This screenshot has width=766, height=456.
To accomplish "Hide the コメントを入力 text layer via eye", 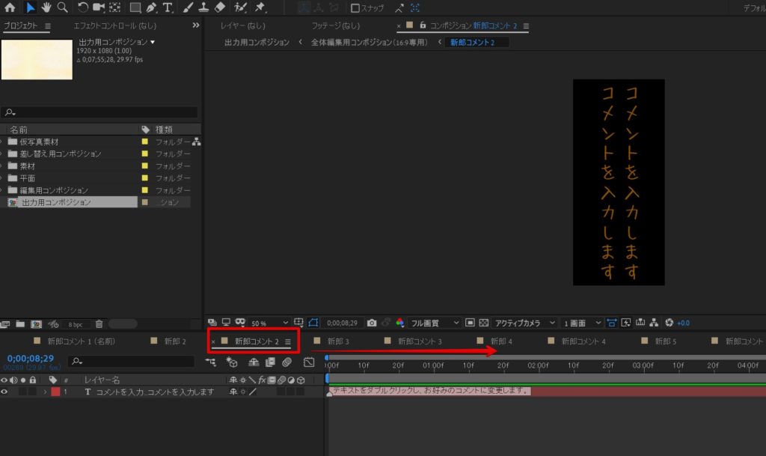I will [x=5, y=392].
